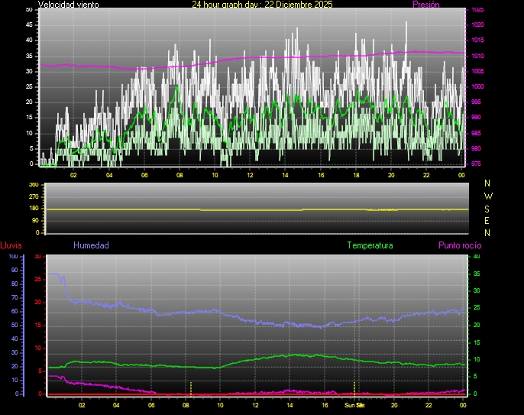The image size is (524, 415).
Task: Click the 'W' wind direction letter
Action: [x=488, y=196]
